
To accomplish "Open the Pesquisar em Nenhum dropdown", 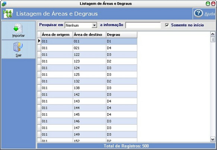I will point(94,25).
